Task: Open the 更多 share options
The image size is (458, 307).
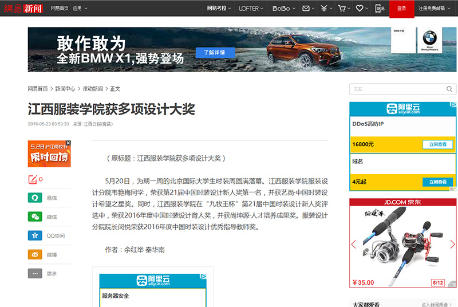Action: [35, 273]
